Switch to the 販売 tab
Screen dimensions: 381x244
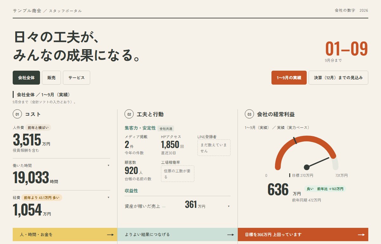coord(51,78)
